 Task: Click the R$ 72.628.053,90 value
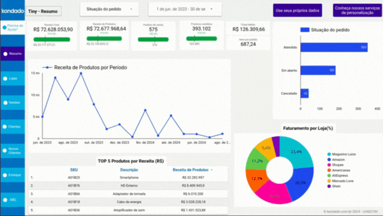coord(53,29)
